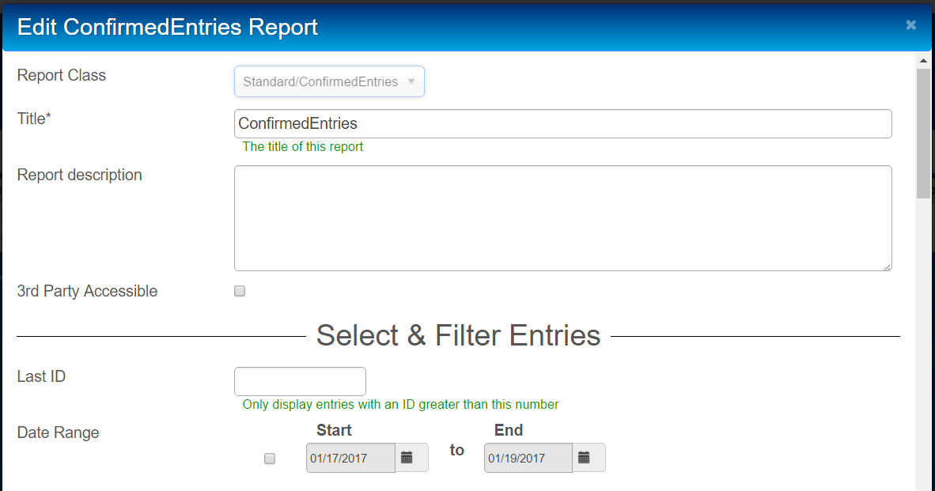Click the 'Report description' label
This screenshot has width=935, height=491.
pyautogui.click(x=79, y=175)
